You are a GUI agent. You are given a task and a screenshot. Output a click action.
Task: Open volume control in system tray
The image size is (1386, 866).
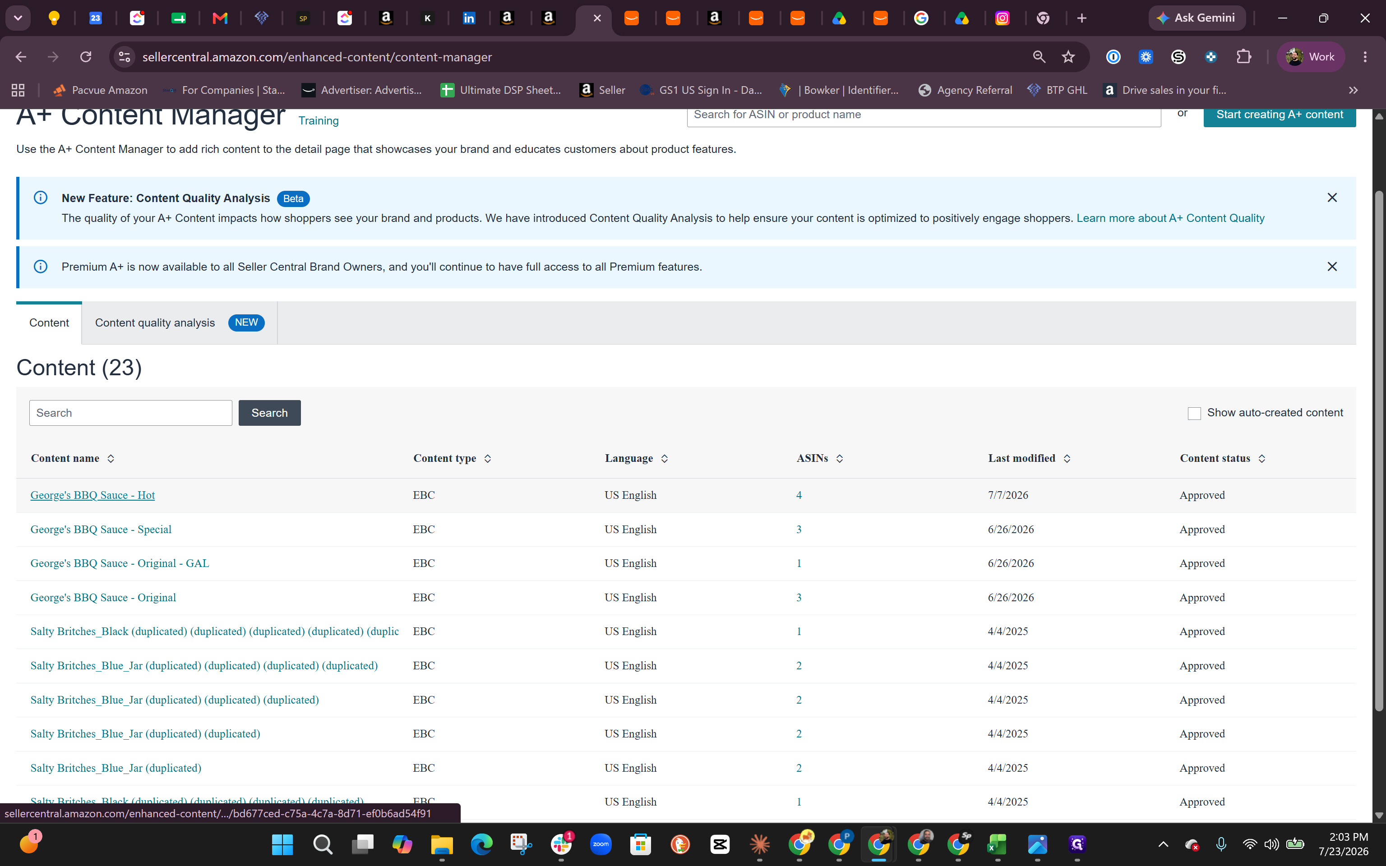[1271, 844]
